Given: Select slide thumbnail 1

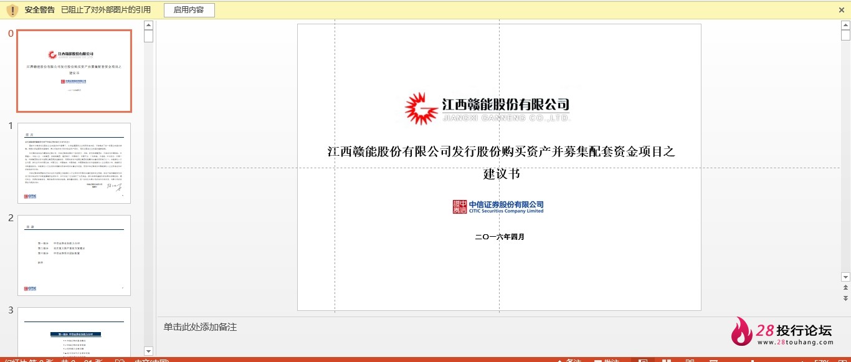Looking at the screenshot, I should pos(74,163).
